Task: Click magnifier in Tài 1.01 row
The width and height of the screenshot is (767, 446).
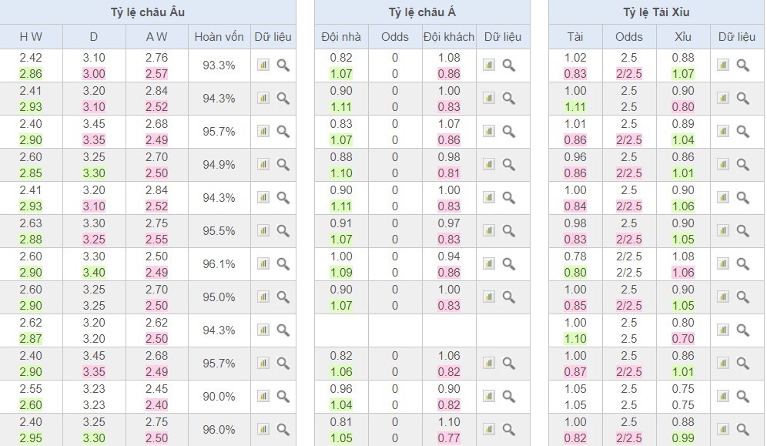Action: tap(743, 132)
